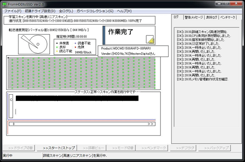Switch to the ログ tab
Image resolution: width=245 pixels, height=162 pixels.
click(x=176, y=17)
